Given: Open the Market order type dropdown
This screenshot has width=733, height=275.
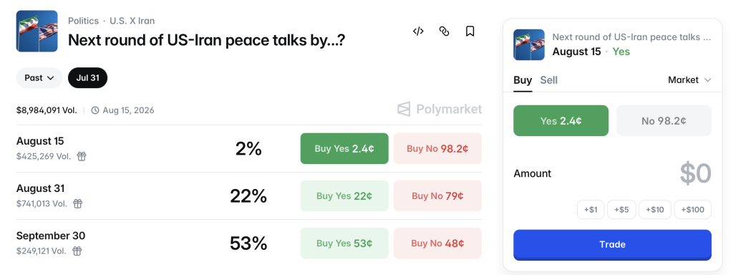Looking at the screenshot, I should point(689,80).
